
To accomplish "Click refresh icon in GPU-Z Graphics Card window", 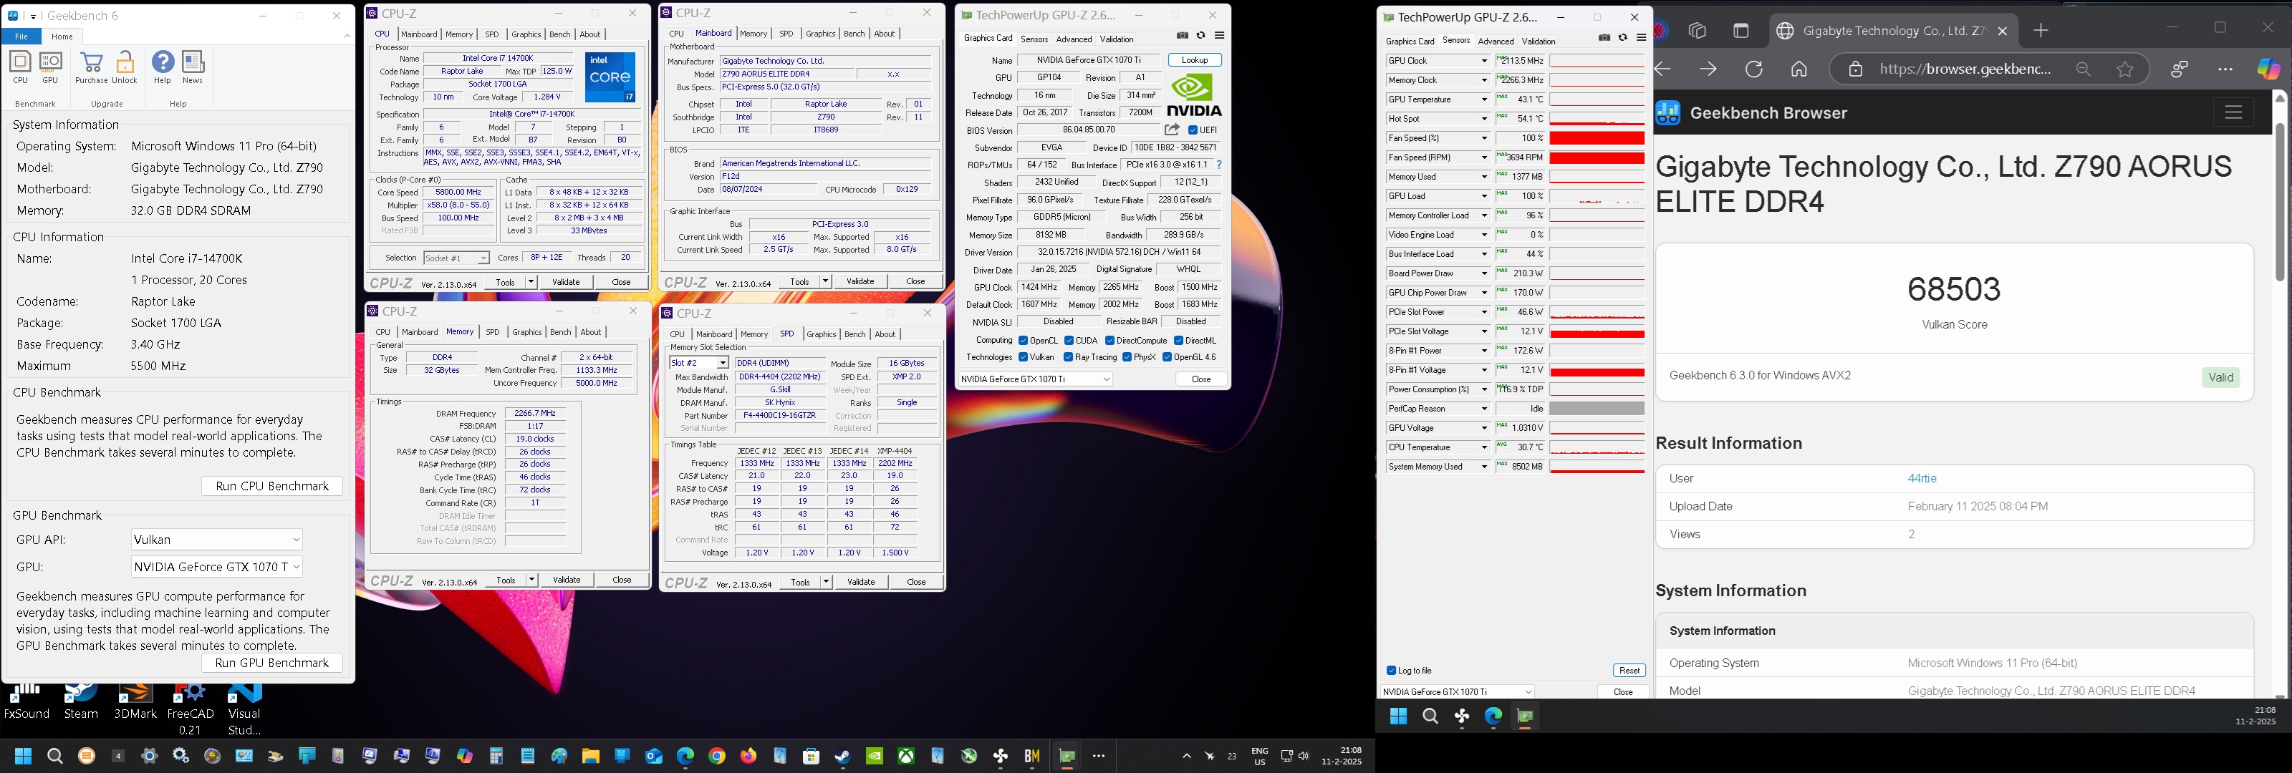I will (1201, 36).
